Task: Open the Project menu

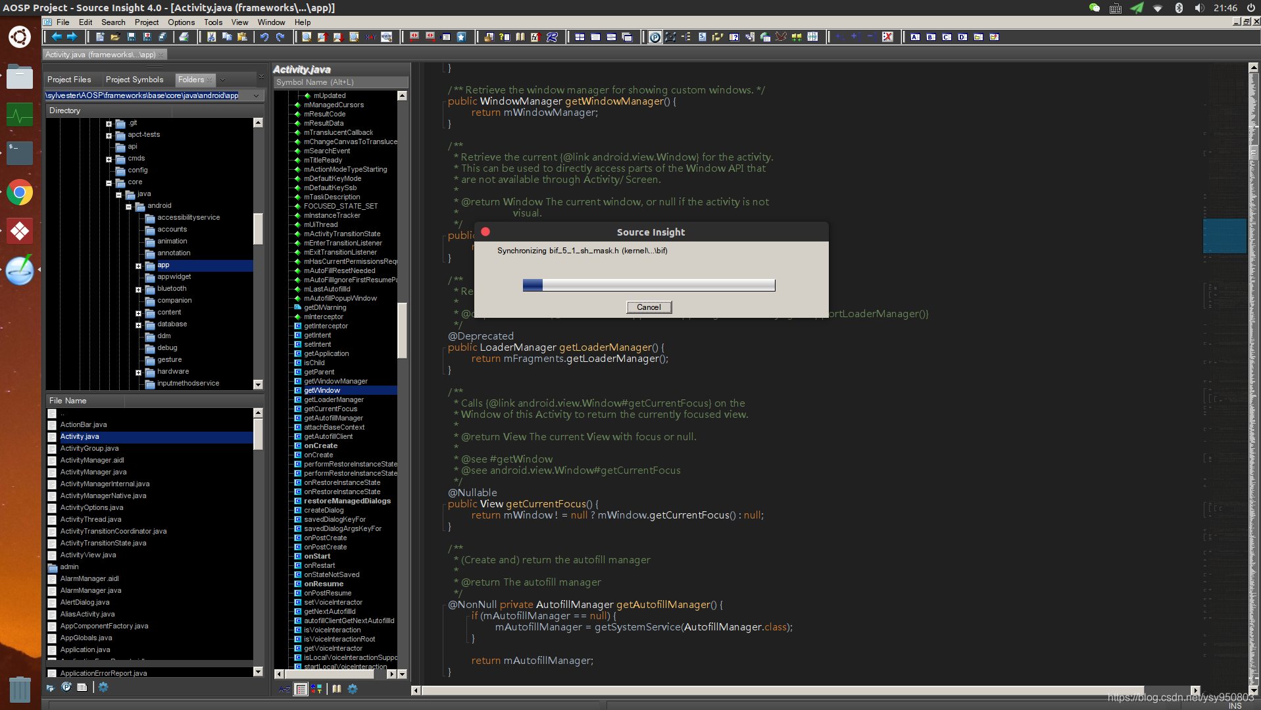Action: (147, 22)
